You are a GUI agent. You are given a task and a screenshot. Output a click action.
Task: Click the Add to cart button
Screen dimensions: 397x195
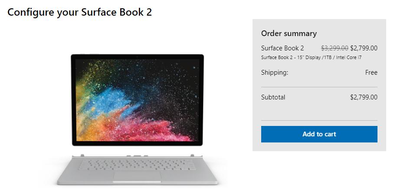click(319, 134)
